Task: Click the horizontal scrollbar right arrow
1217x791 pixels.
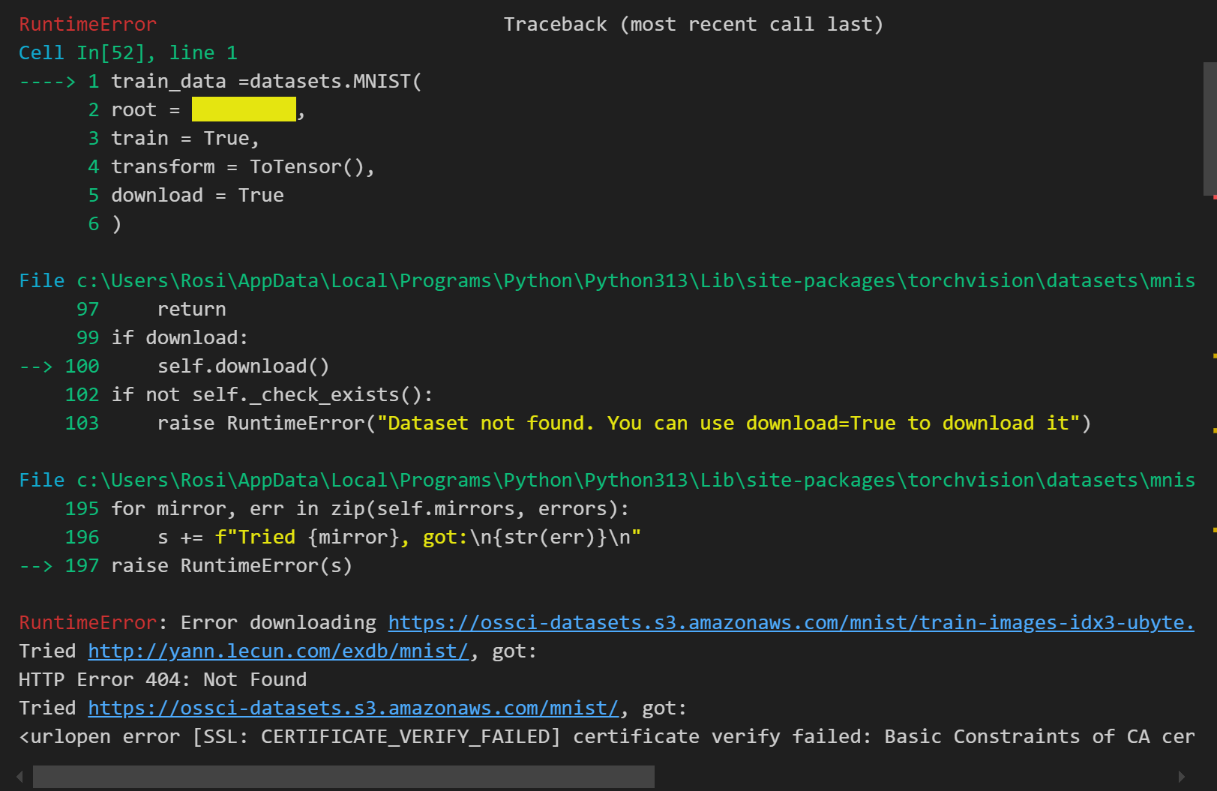Action: [1182, 777]
